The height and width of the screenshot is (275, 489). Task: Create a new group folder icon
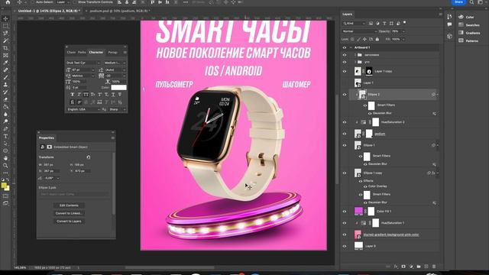[x=419, y=267]
